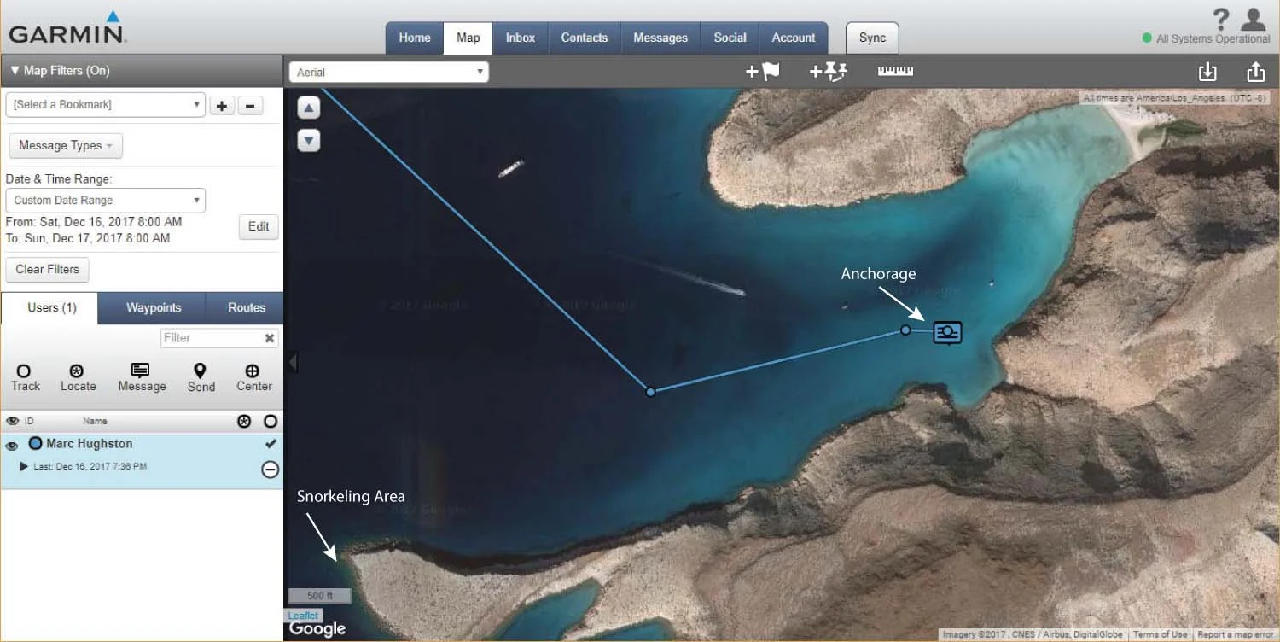This screenshot has width=1280, height=642.
Task: Go to the Messages tab
Action: coord(660,38)
